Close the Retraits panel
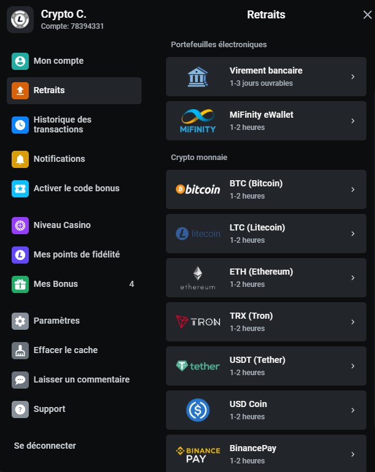 [x=367, y=15]
